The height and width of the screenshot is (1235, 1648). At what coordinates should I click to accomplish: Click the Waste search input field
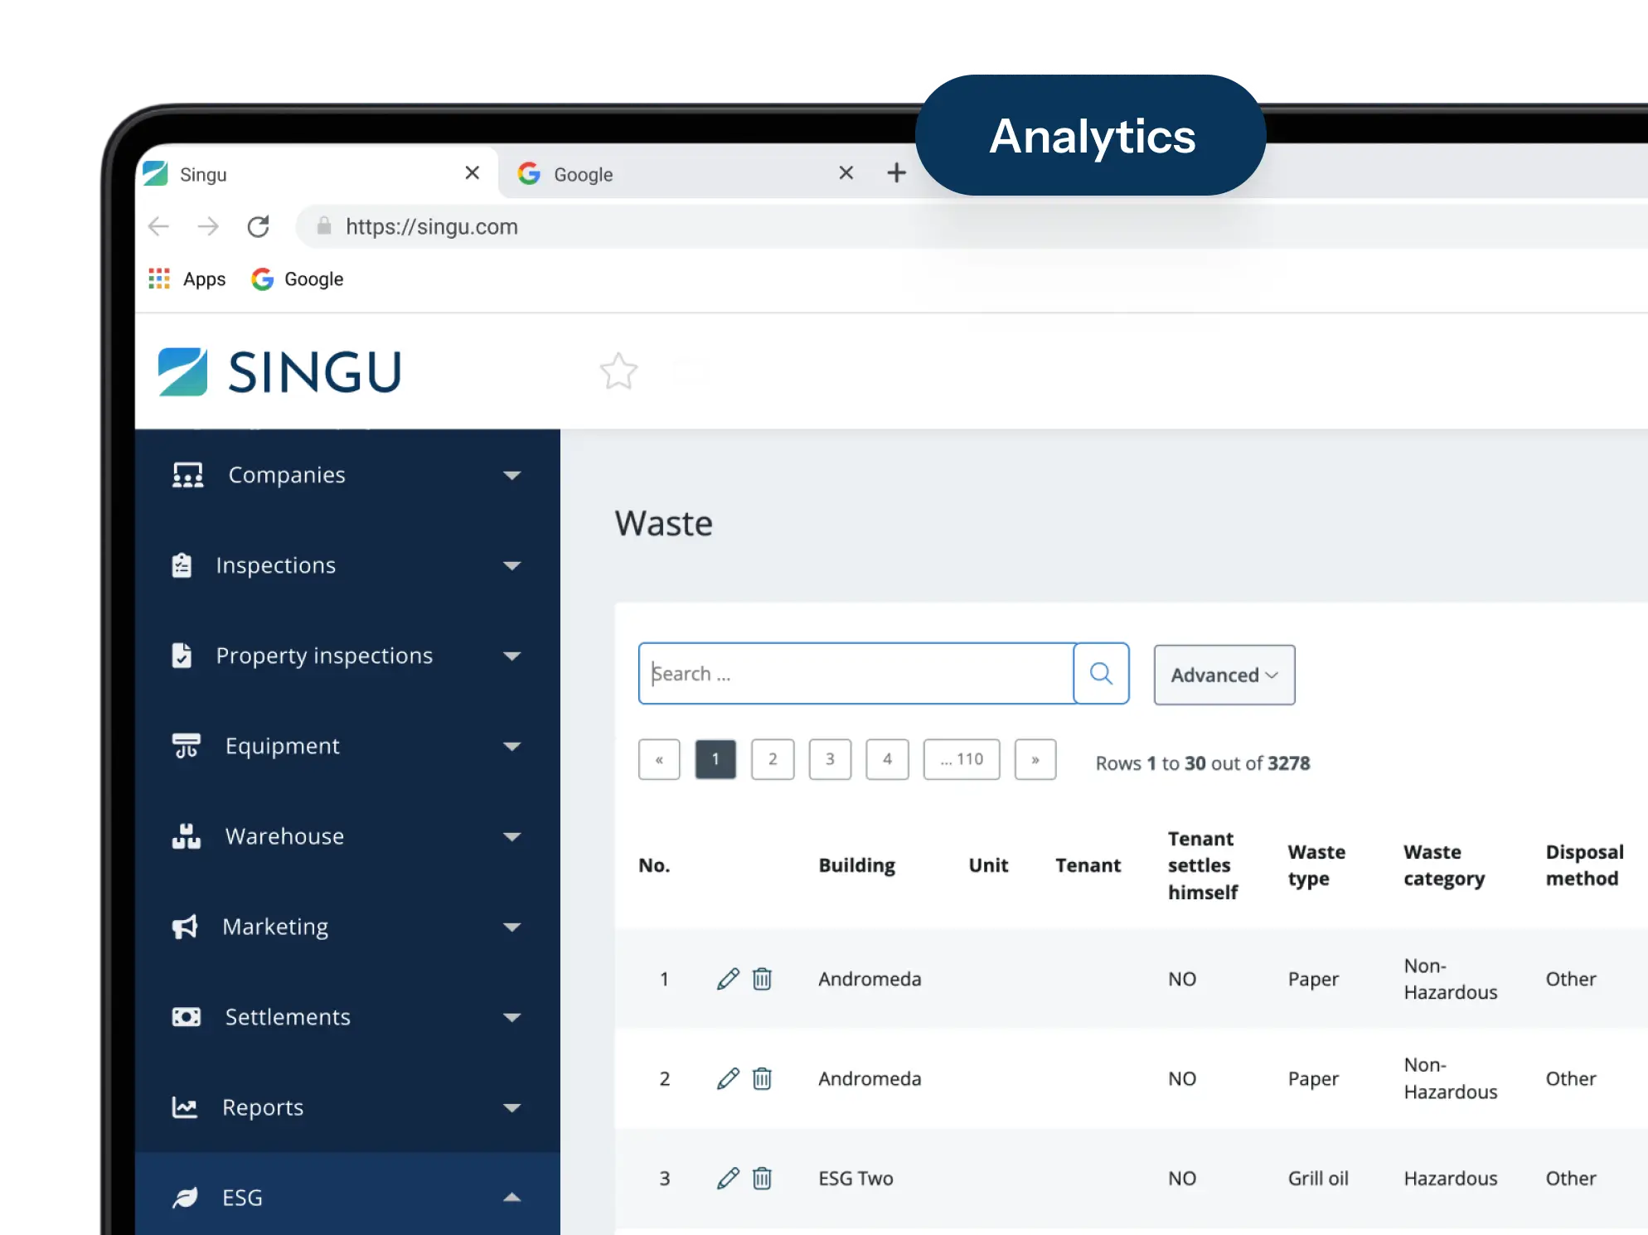click(856, 673)
